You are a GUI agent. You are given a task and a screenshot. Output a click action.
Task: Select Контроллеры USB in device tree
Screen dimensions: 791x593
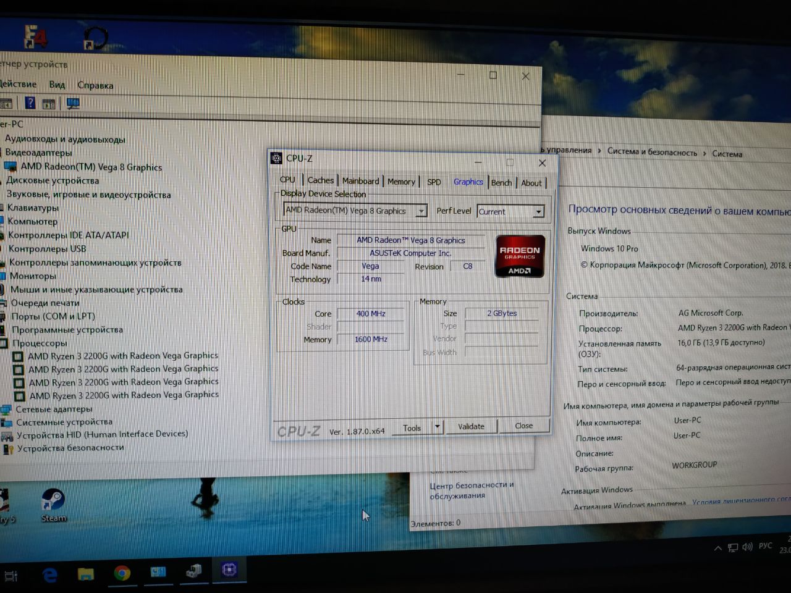(47, 248)
